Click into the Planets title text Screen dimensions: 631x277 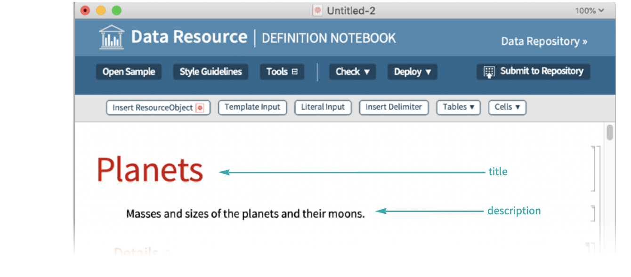[x=150, y=170]
